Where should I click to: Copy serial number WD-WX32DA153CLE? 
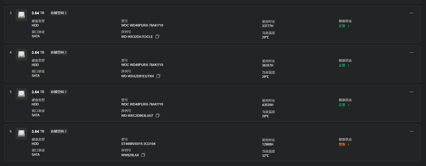[x=157, y=36]
